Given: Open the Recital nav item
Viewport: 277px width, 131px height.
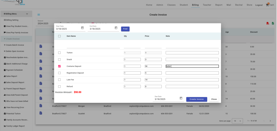Looking at the screenshot, I should point(239,5).
